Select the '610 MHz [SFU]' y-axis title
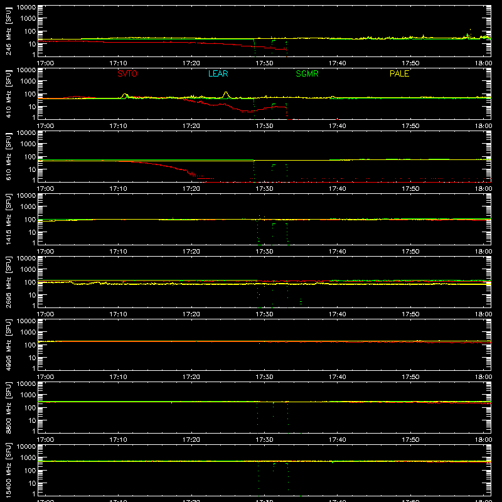This screenshot has width=502, height=502. pos(8,156)
